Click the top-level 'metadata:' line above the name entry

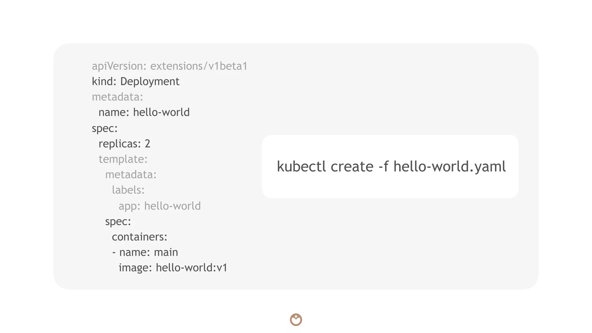117,97
